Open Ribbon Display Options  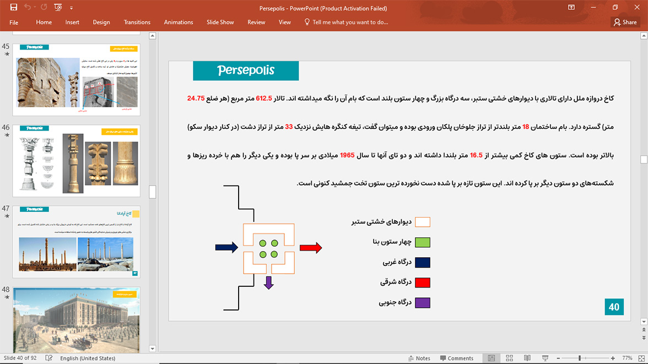pos(571,8)
